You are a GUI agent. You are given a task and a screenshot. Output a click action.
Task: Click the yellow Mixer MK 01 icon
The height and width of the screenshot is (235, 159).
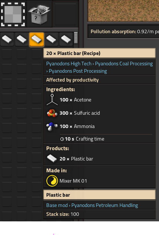click(52, 181)
